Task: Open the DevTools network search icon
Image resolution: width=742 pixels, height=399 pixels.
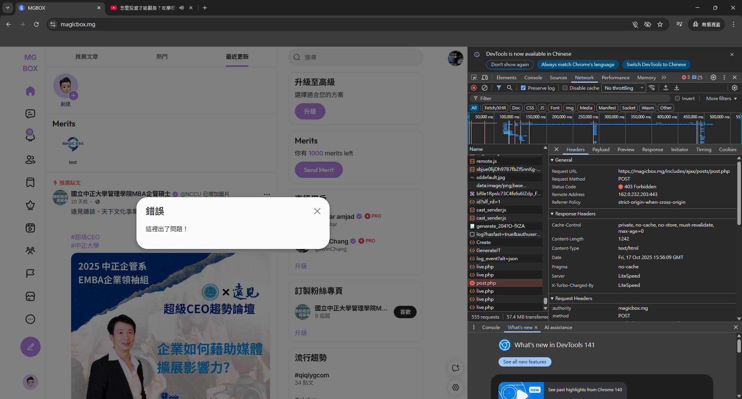Action: pyautogui.click(x=510, y=88)
